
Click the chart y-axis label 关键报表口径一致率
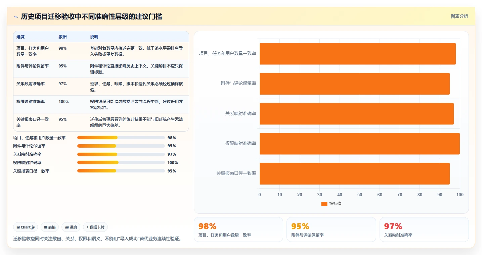pos(236,173)
